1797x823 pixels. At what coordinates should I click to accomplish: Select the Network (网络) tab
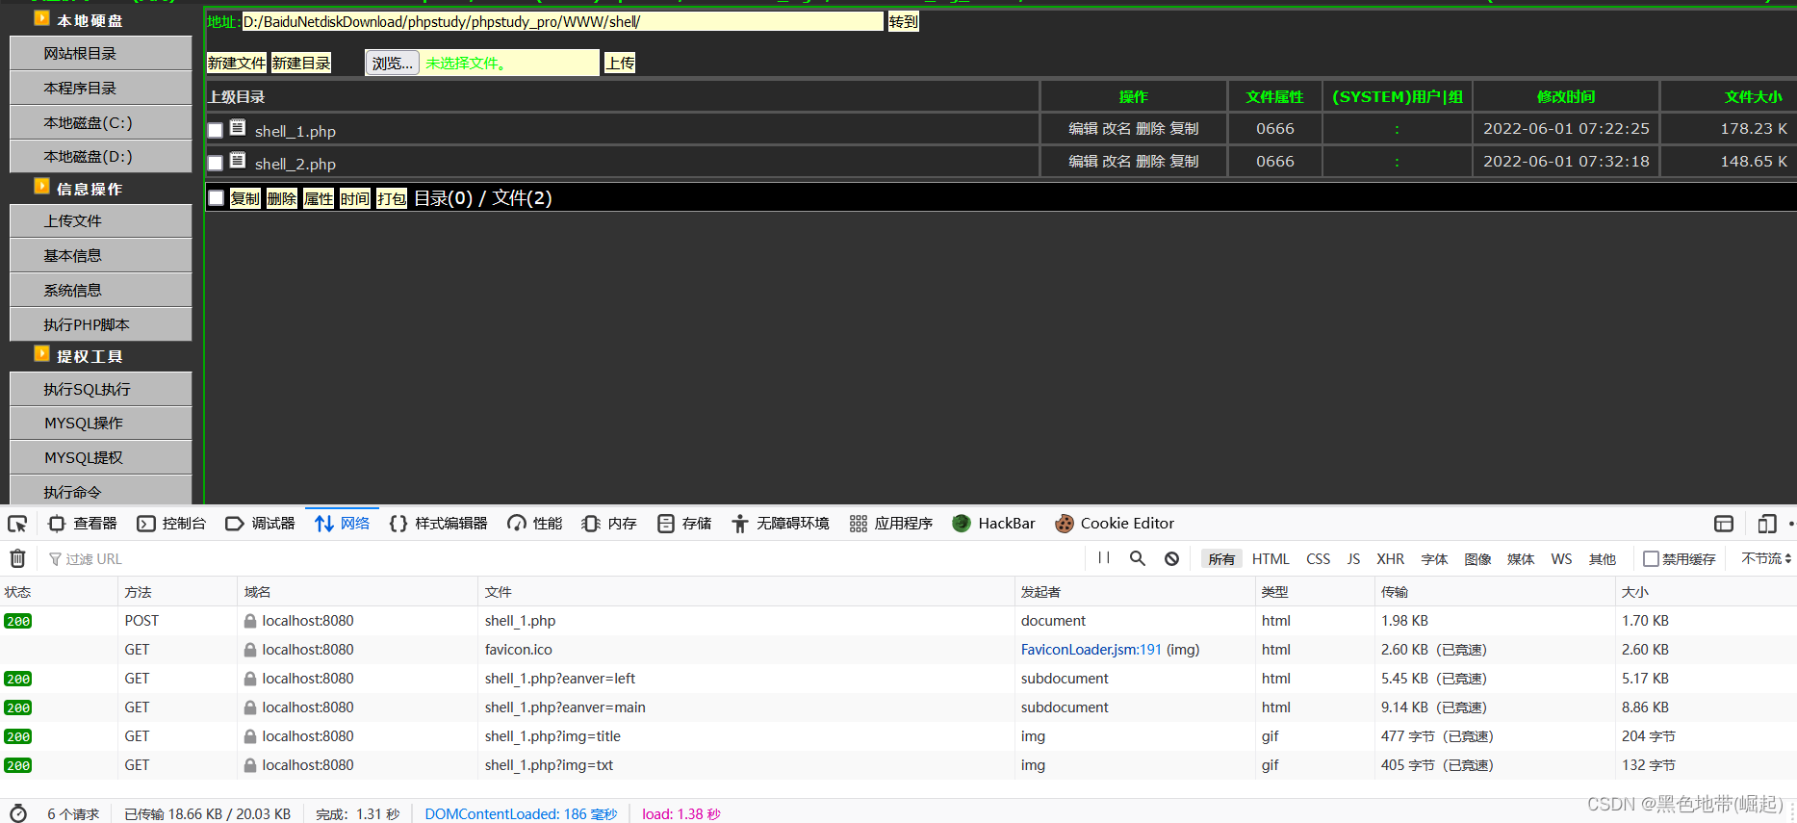(342, 524)
